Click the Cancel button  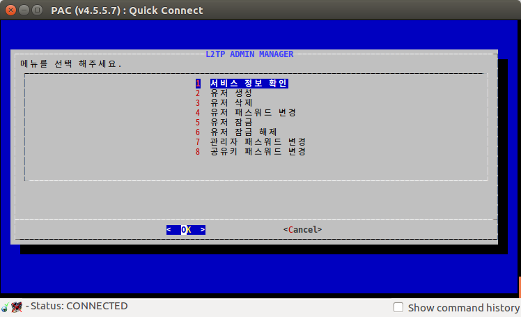click(x=302, y=230)
